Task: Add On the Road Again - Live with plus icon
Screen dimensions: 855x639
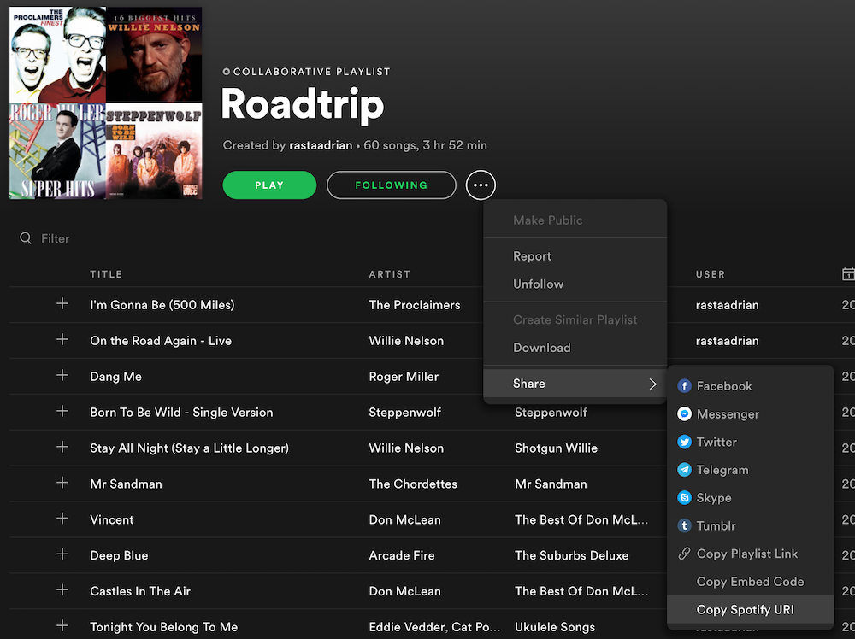Action: pyautogui.click(x=62, y=339)
